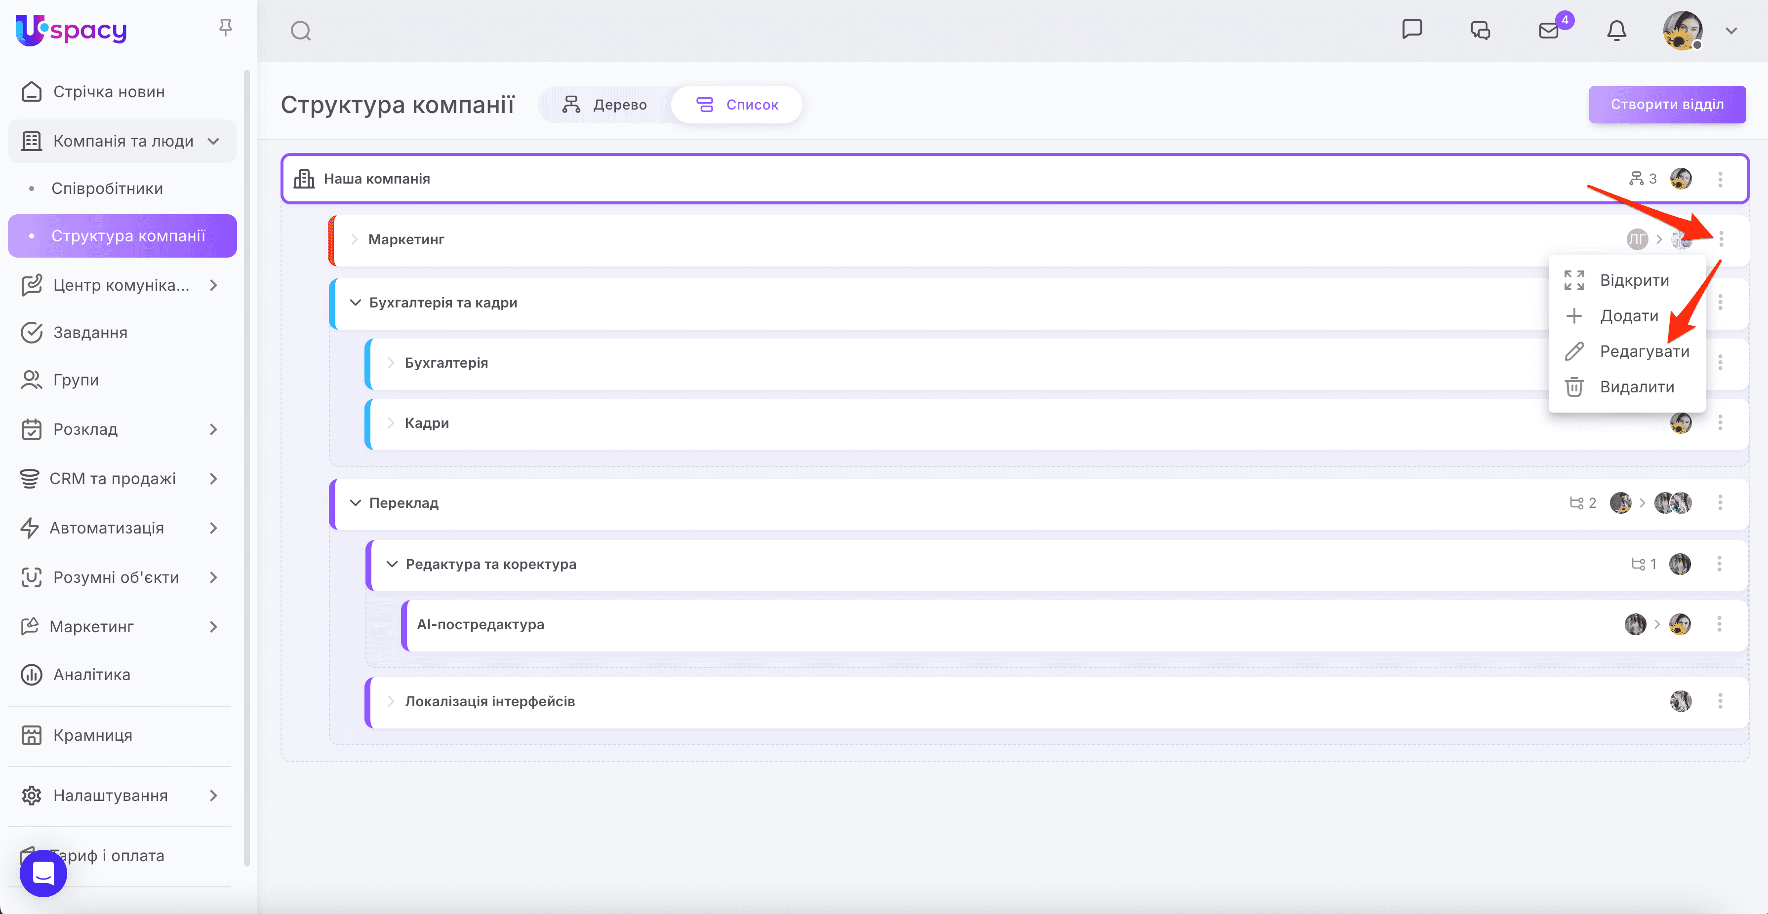The width and height of the screenshot is (1768, 914).
Task: Collapse Редактура та коректура subtree
Action: [392, 564]
